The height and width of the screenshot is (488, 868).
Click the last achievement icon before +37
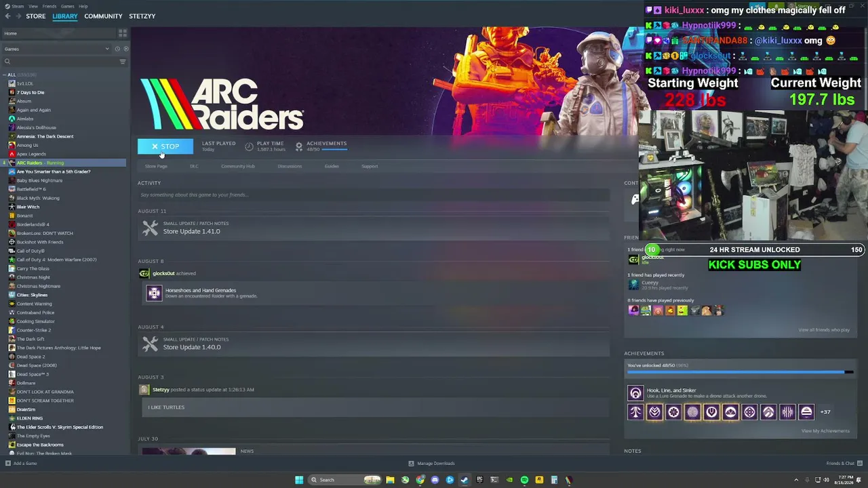click(x=806, y=411)
